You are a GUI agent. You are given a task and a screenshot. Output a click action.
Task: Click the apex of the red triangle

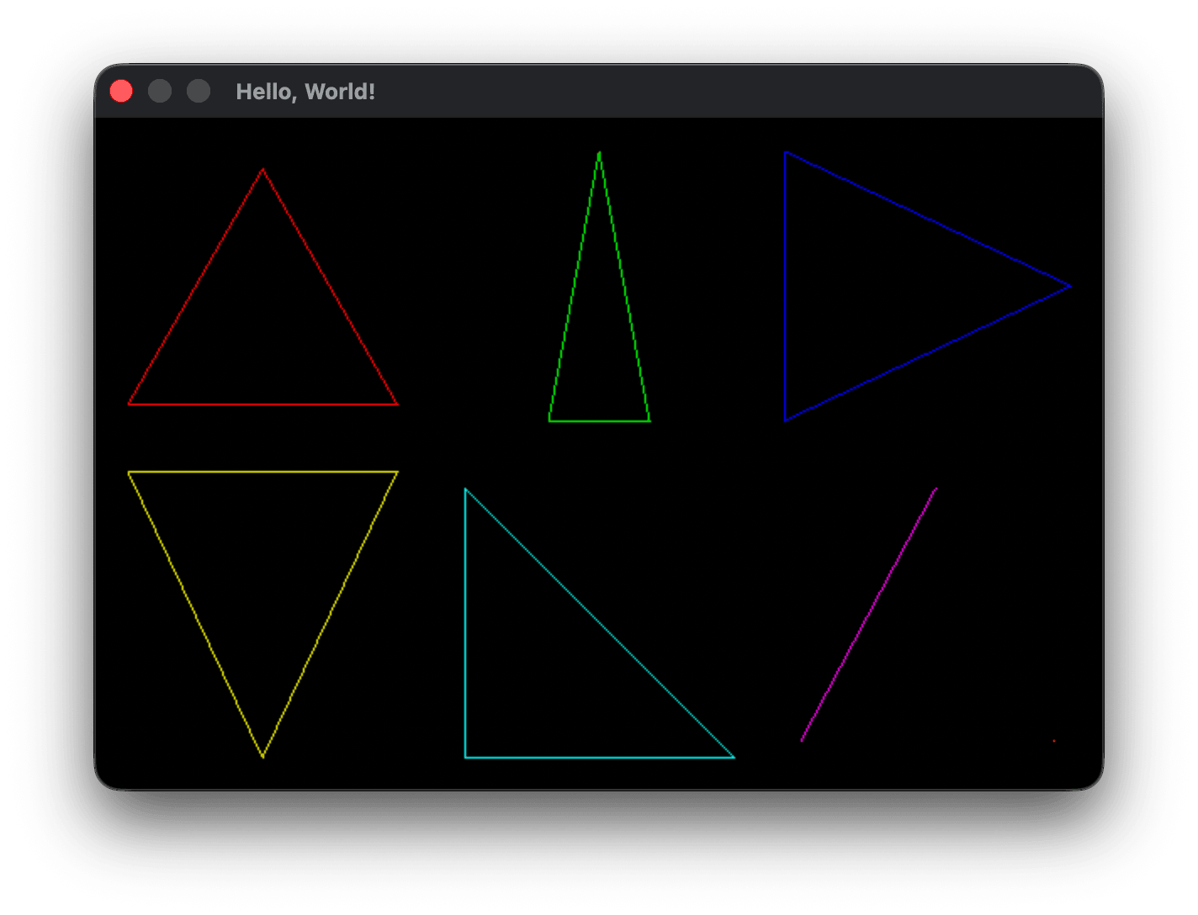point(263,168)
